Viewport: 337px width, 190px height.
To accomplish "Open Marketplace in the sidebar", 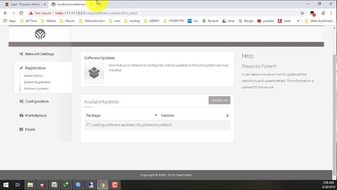I will 33,116.
